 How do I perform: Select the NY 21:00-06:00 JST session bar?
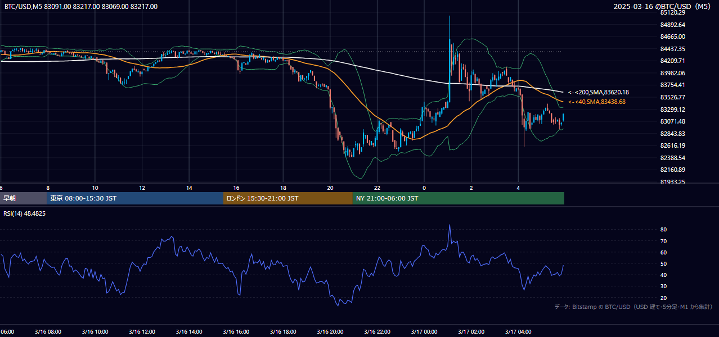coord(459,198)
